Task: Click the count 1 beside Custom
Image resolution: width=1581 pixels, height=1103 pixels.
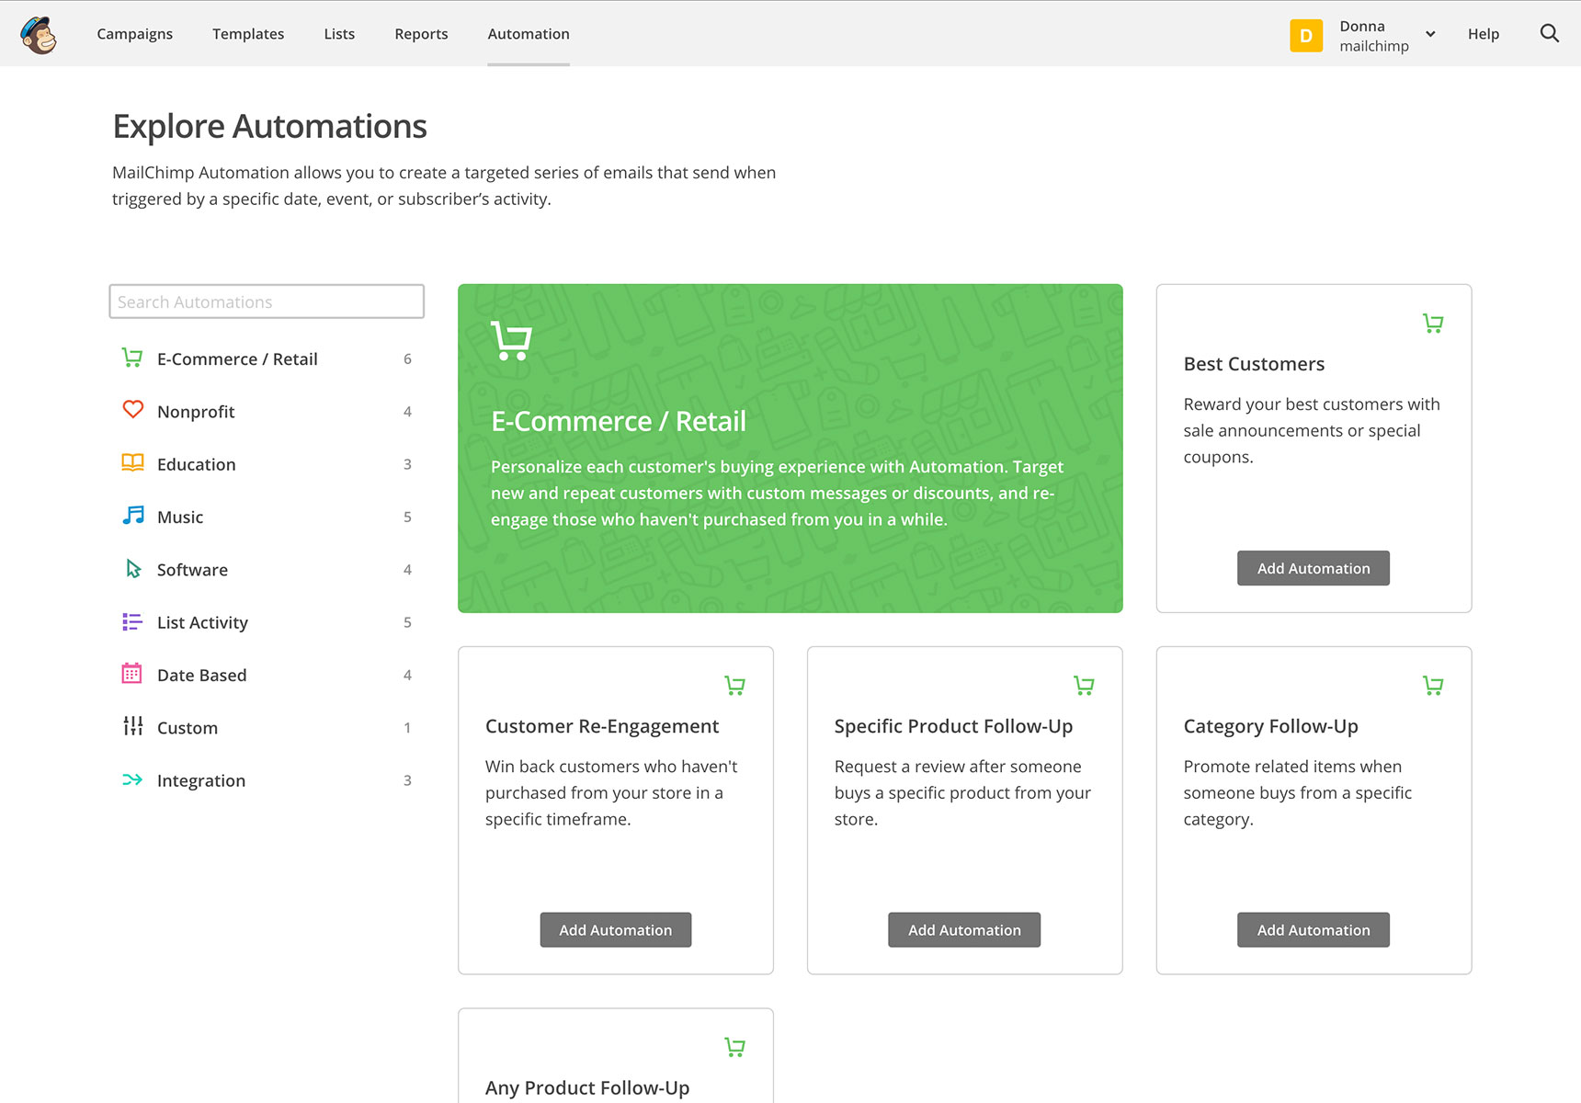Action: (x=407, y=727)
